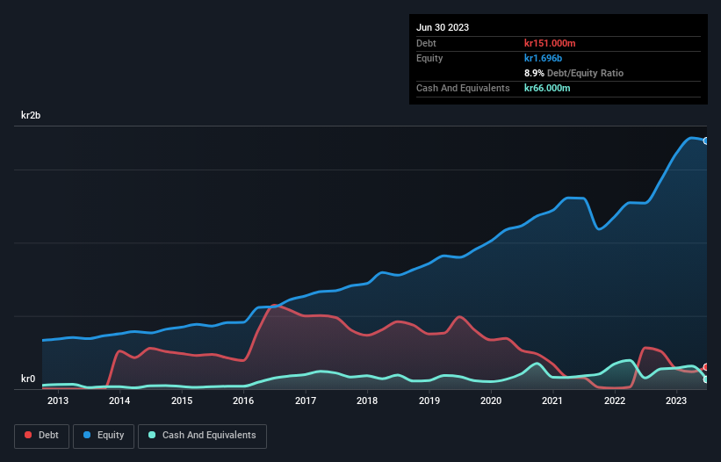This screenshot has height=462, width=721.
Task: Toggle the Debt series legend button
Action: click(42, 436)
